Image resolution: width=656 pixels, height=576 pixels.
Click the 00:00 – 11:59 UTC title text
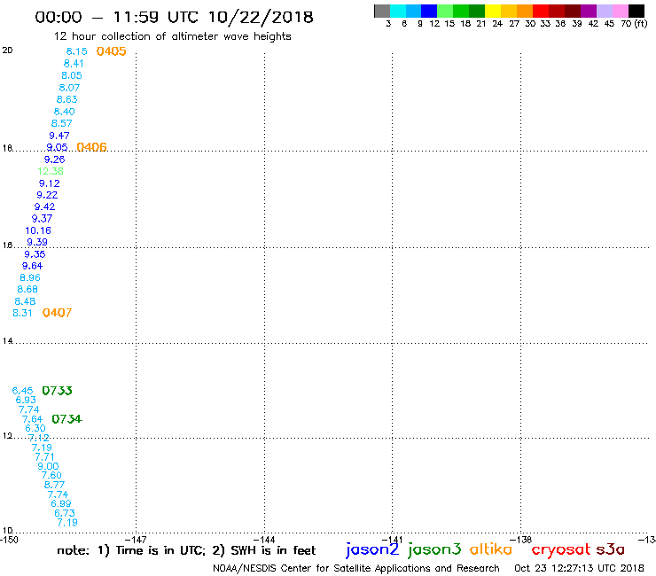(x=174, y=17)
